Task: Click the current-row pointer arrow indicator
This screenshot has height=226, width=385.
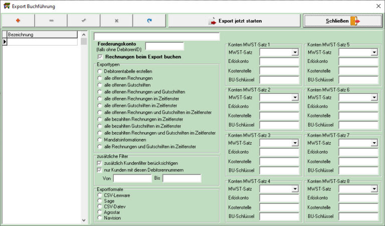Action: 5,42
